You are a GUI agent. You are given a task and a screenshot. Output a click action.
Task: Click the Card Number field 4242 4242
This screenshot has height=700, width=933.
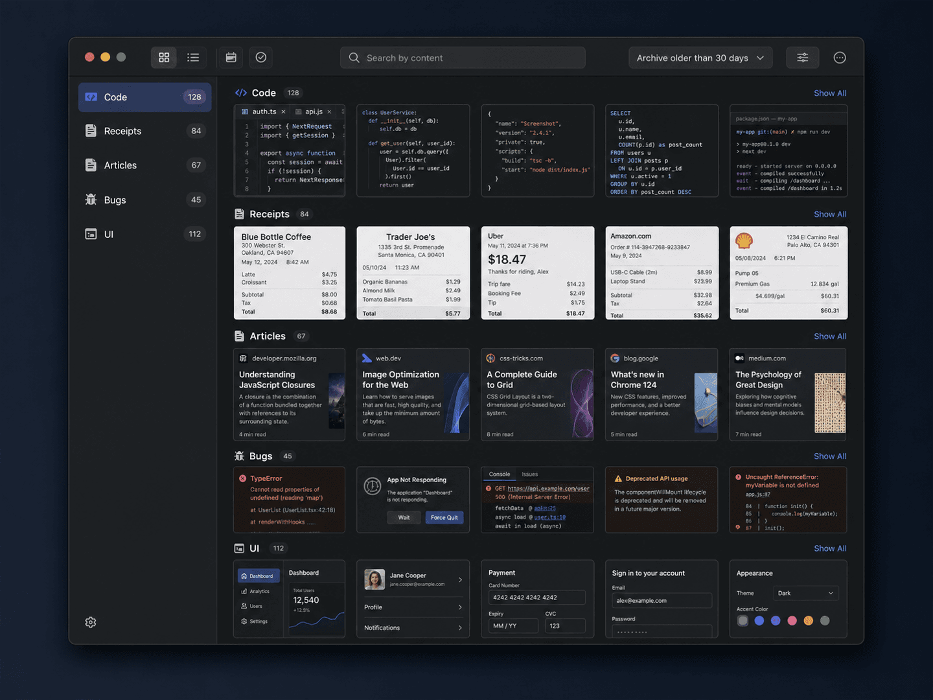point(537,598)
